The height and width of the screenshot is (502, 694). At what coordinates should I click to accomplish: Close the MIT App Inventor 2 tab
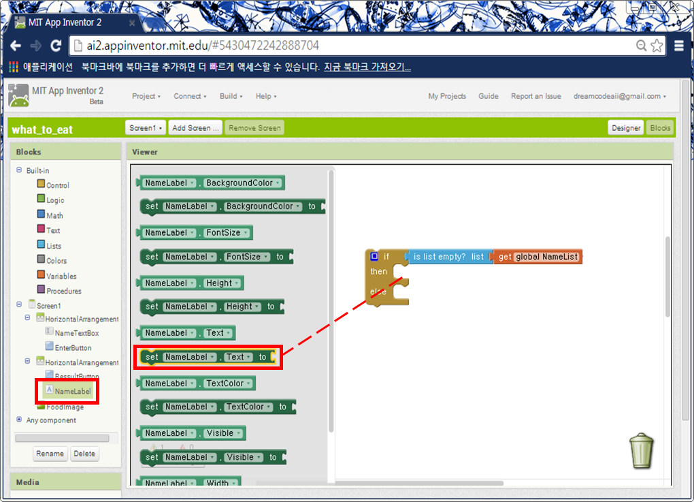pyautogui.click(x=132, y=23)
